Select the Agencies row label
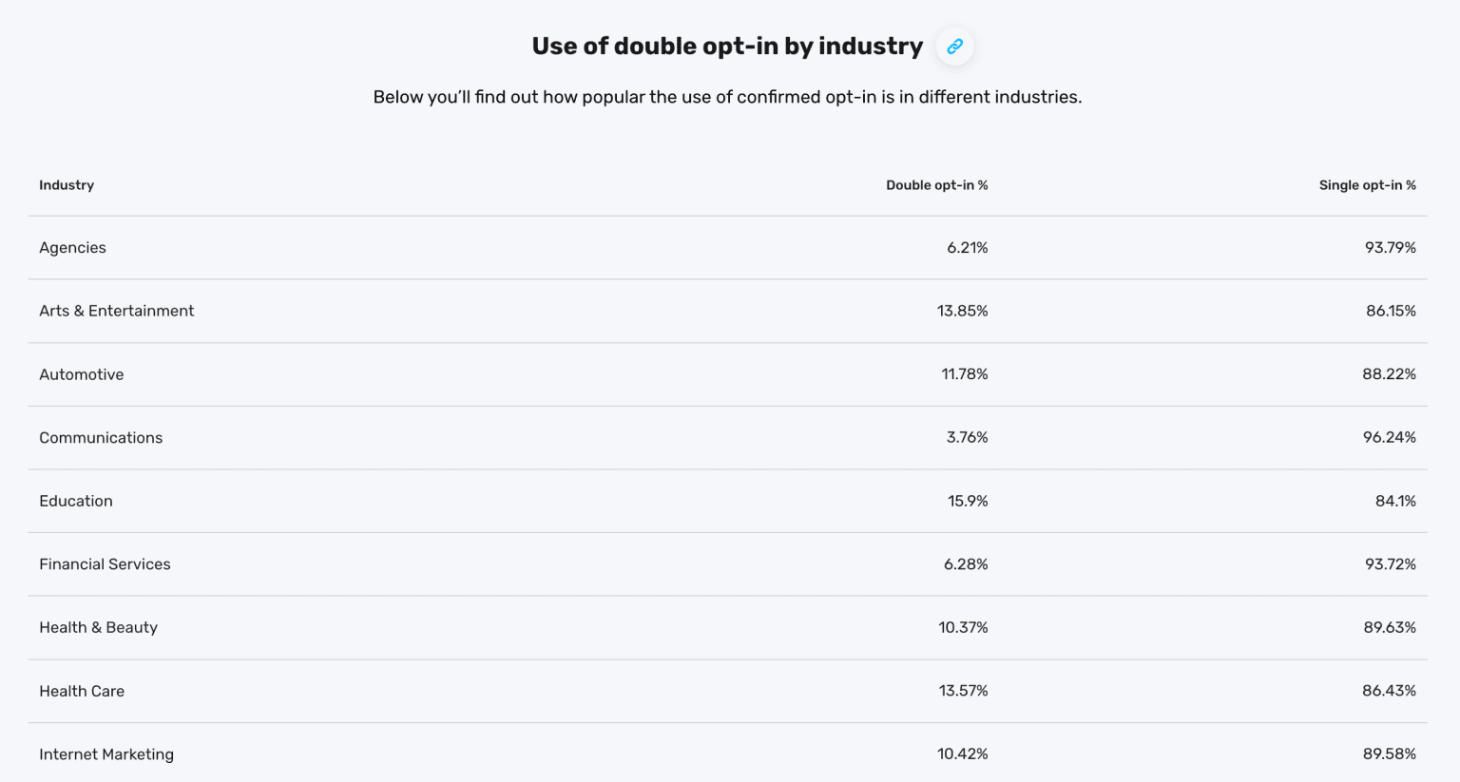Image resolution: width=1460 pixels, height=782 pixels. 72,248
